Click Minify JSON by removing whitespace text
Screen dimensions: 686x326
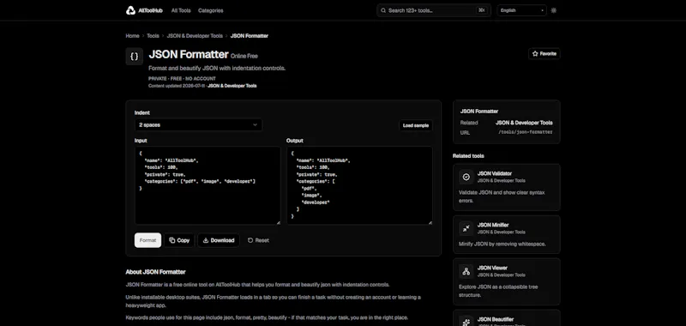click(x=502, y=244)
